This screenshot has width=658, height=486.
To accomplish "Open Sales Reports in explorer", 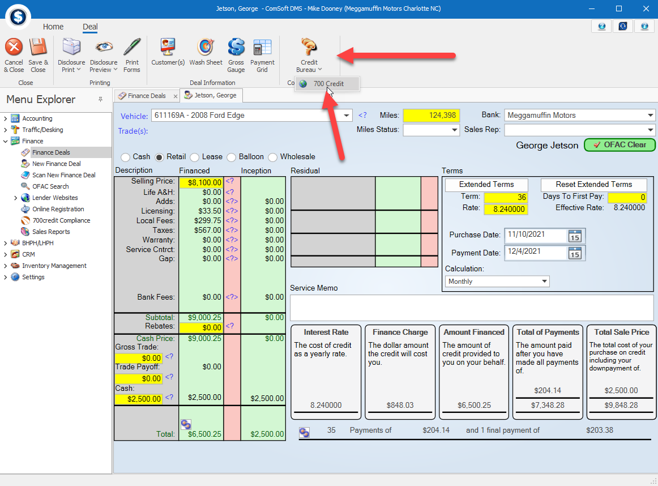I will coord(51,232).
